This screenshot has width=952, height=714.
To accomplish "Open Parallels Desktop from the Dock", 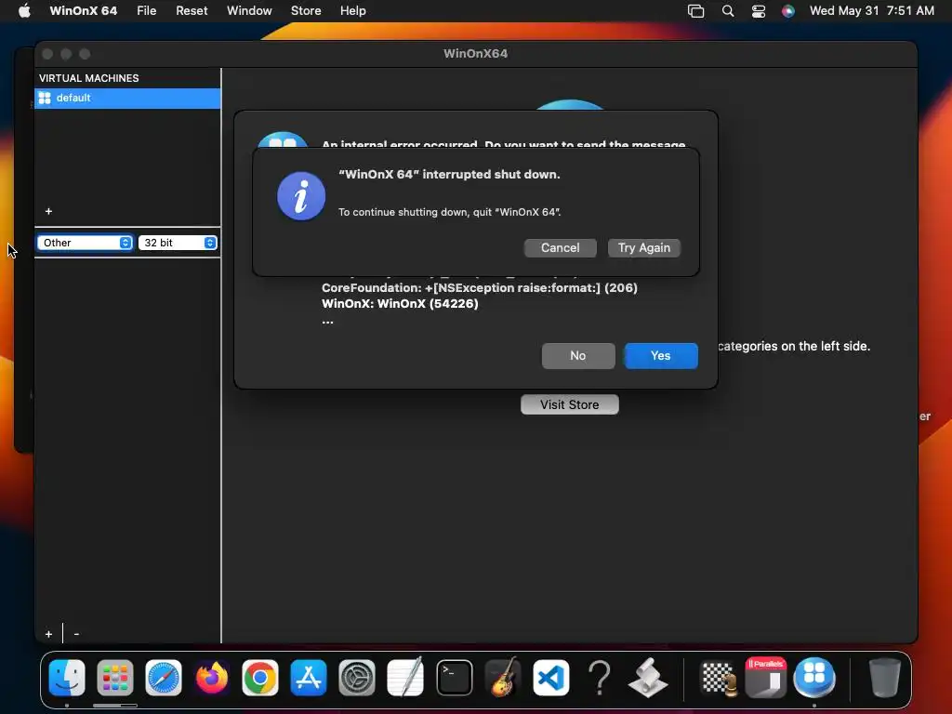I will pos(766,678).
